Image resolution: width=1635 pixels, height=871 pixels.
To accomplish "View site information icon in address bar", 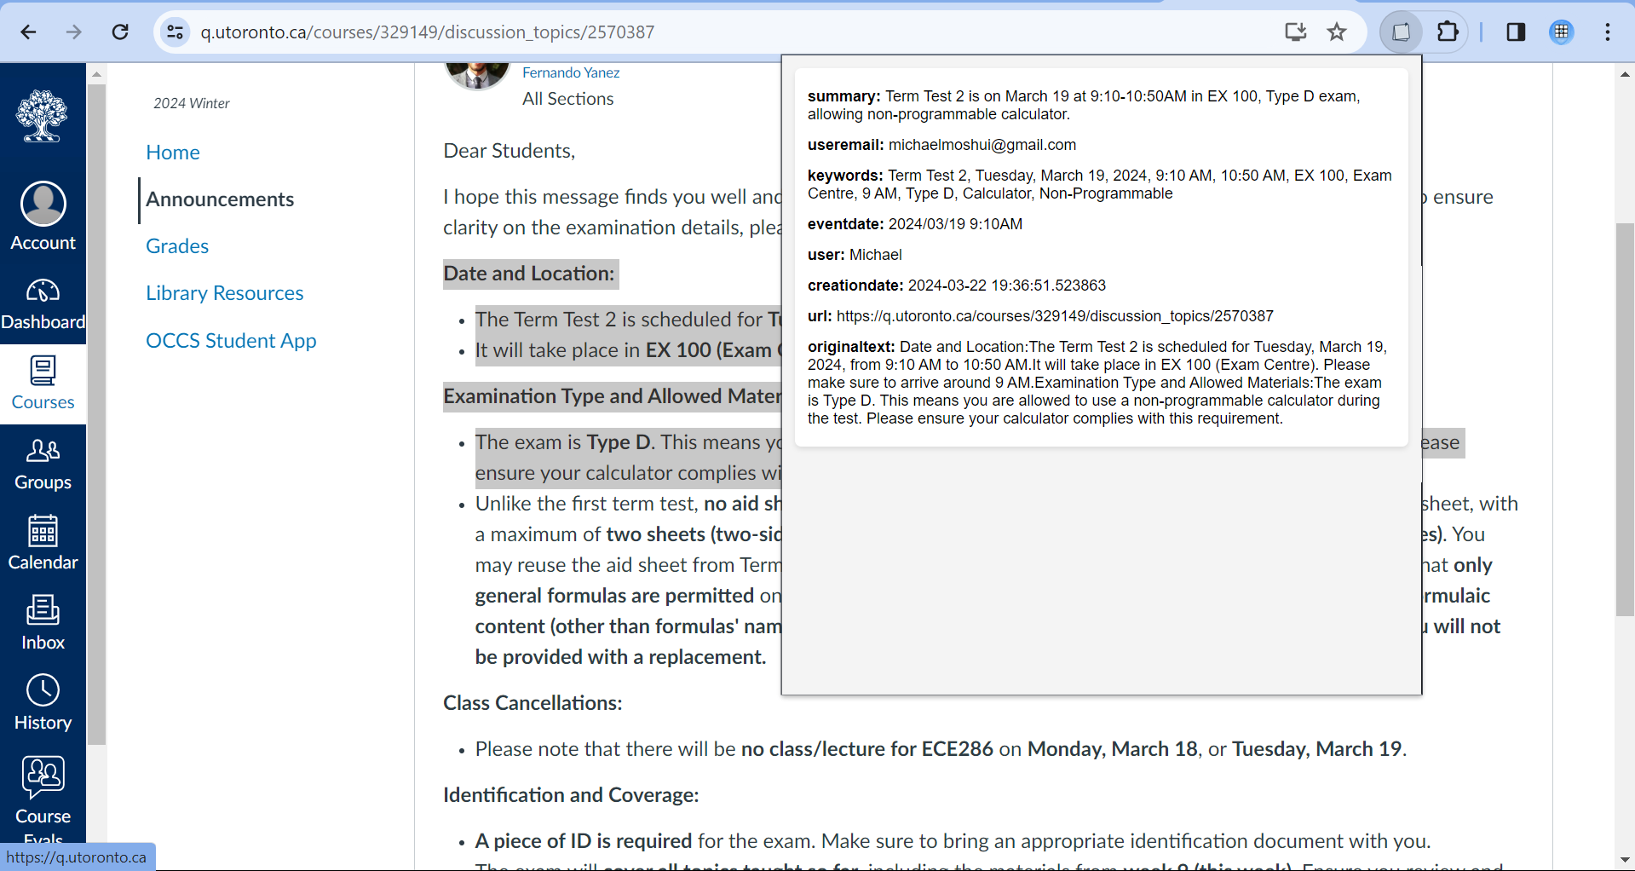I will click(176, 32).
